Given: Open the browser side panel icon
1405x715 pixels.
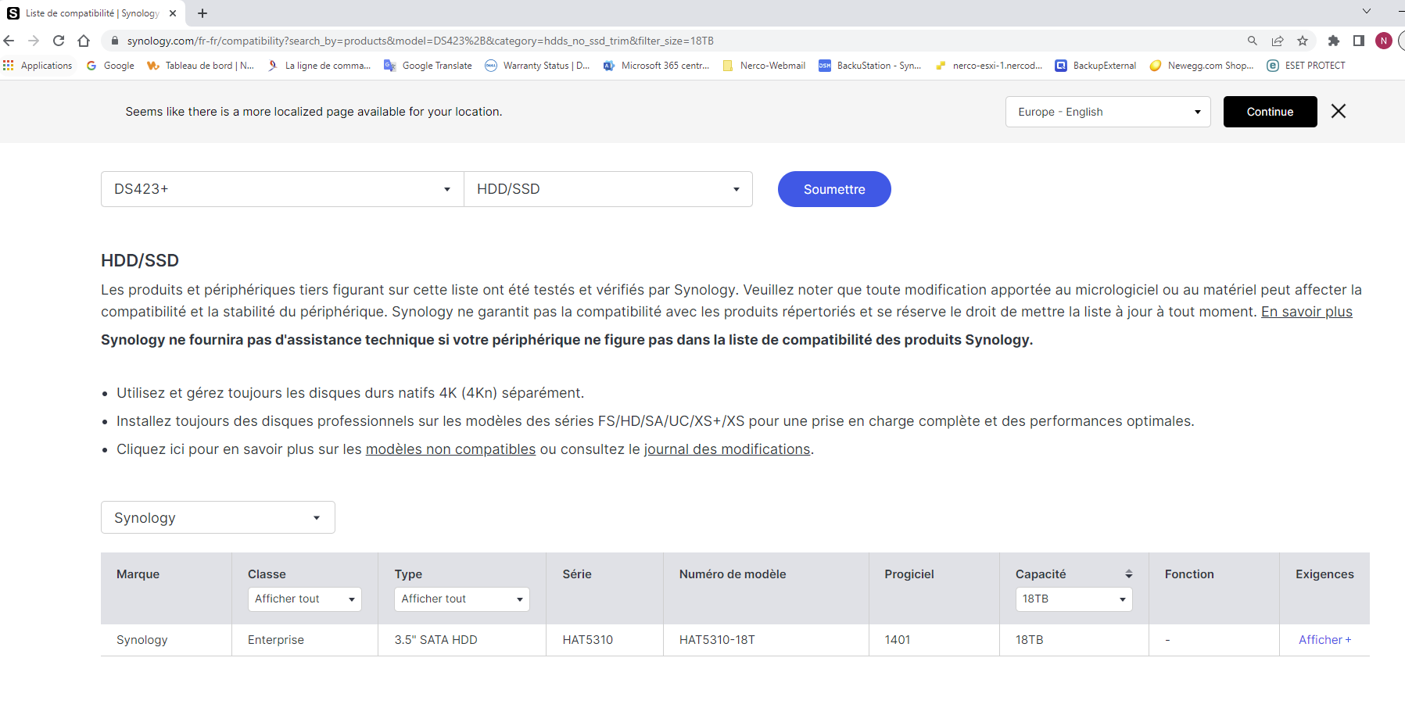Looking at the screenshot, I should [x=1359, y=41].
